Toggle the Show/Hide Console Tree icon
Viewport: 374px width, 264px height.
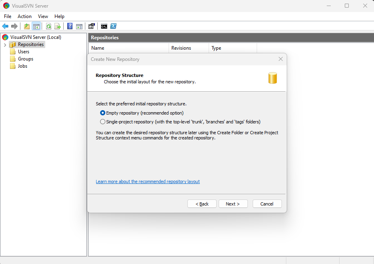[x=36, y=26]
